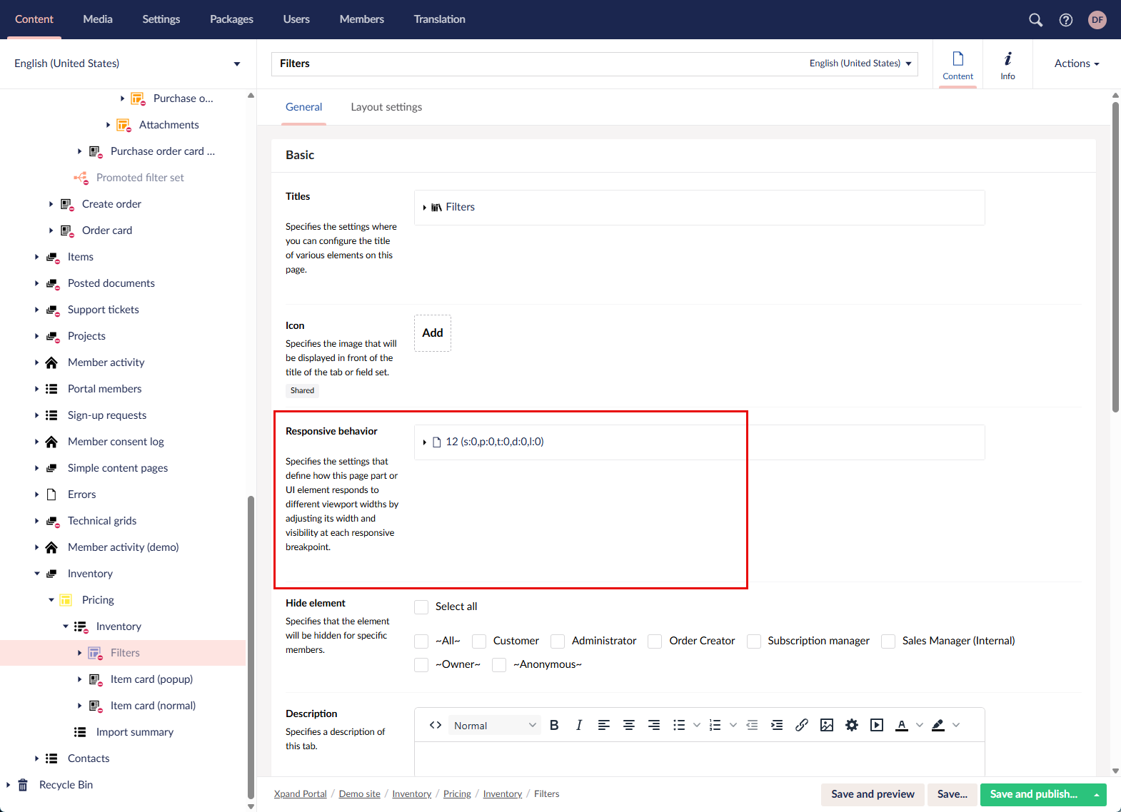This screenshot has height=812, width=1121.
Task: Open the Actions dropdown menu
Action: pos(1076,64)
